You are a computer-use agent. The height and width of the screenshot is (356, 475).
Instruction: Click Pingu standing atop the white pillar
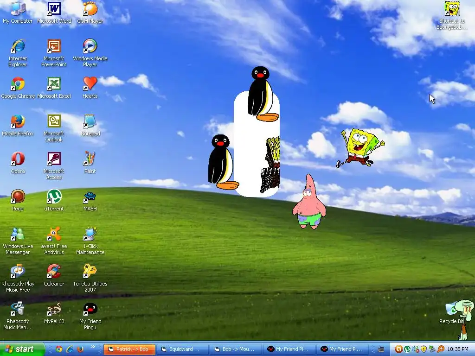[x=263, y=94]
